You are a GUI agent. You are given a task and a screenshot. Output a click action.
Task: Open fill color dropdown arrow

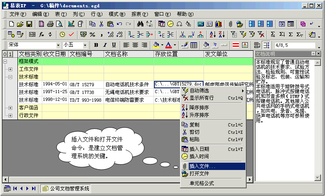pos(162,45)
